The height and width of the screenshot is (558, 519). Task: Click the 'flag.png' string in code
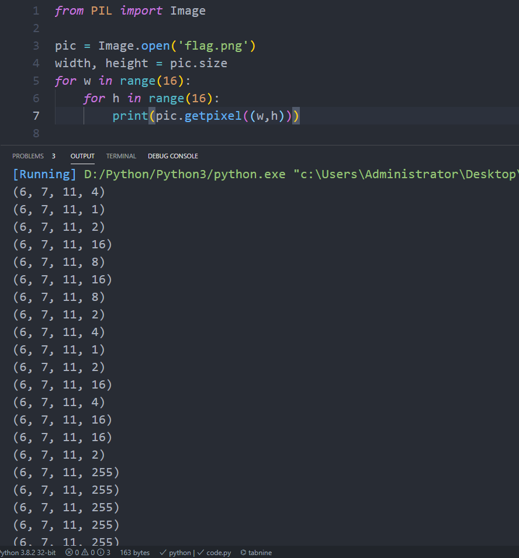(x=213, y=46)
